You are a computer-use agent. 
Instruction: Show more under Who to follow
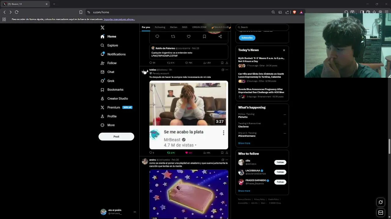244,191
